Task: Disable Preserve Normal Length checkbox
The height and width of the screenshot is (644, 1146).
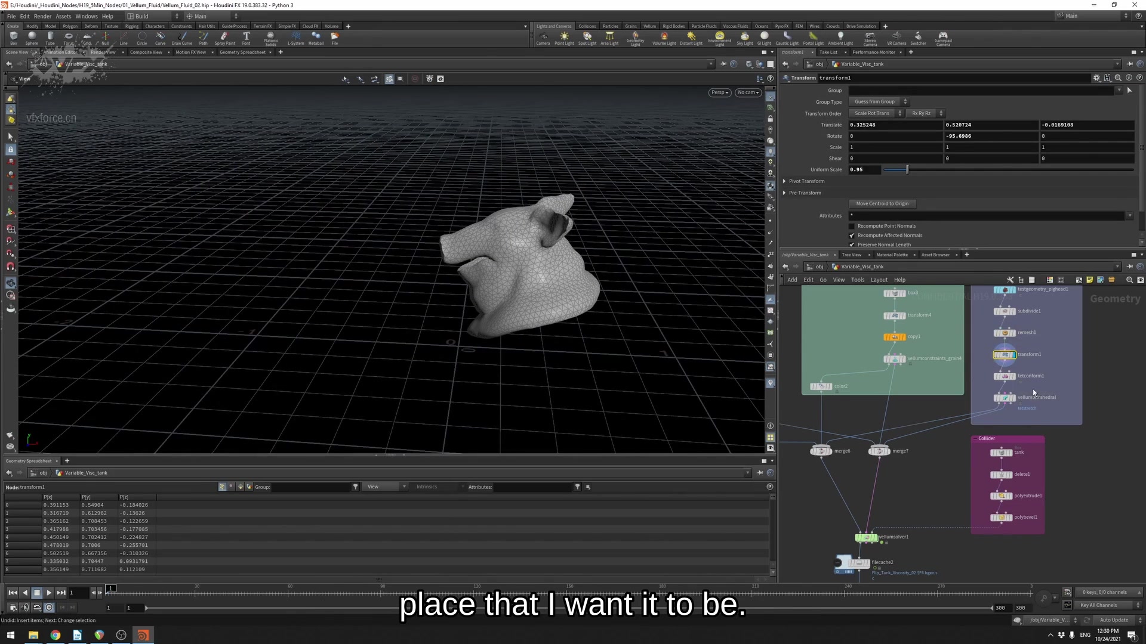Action: pyautogui.click(x=852, y=244)
